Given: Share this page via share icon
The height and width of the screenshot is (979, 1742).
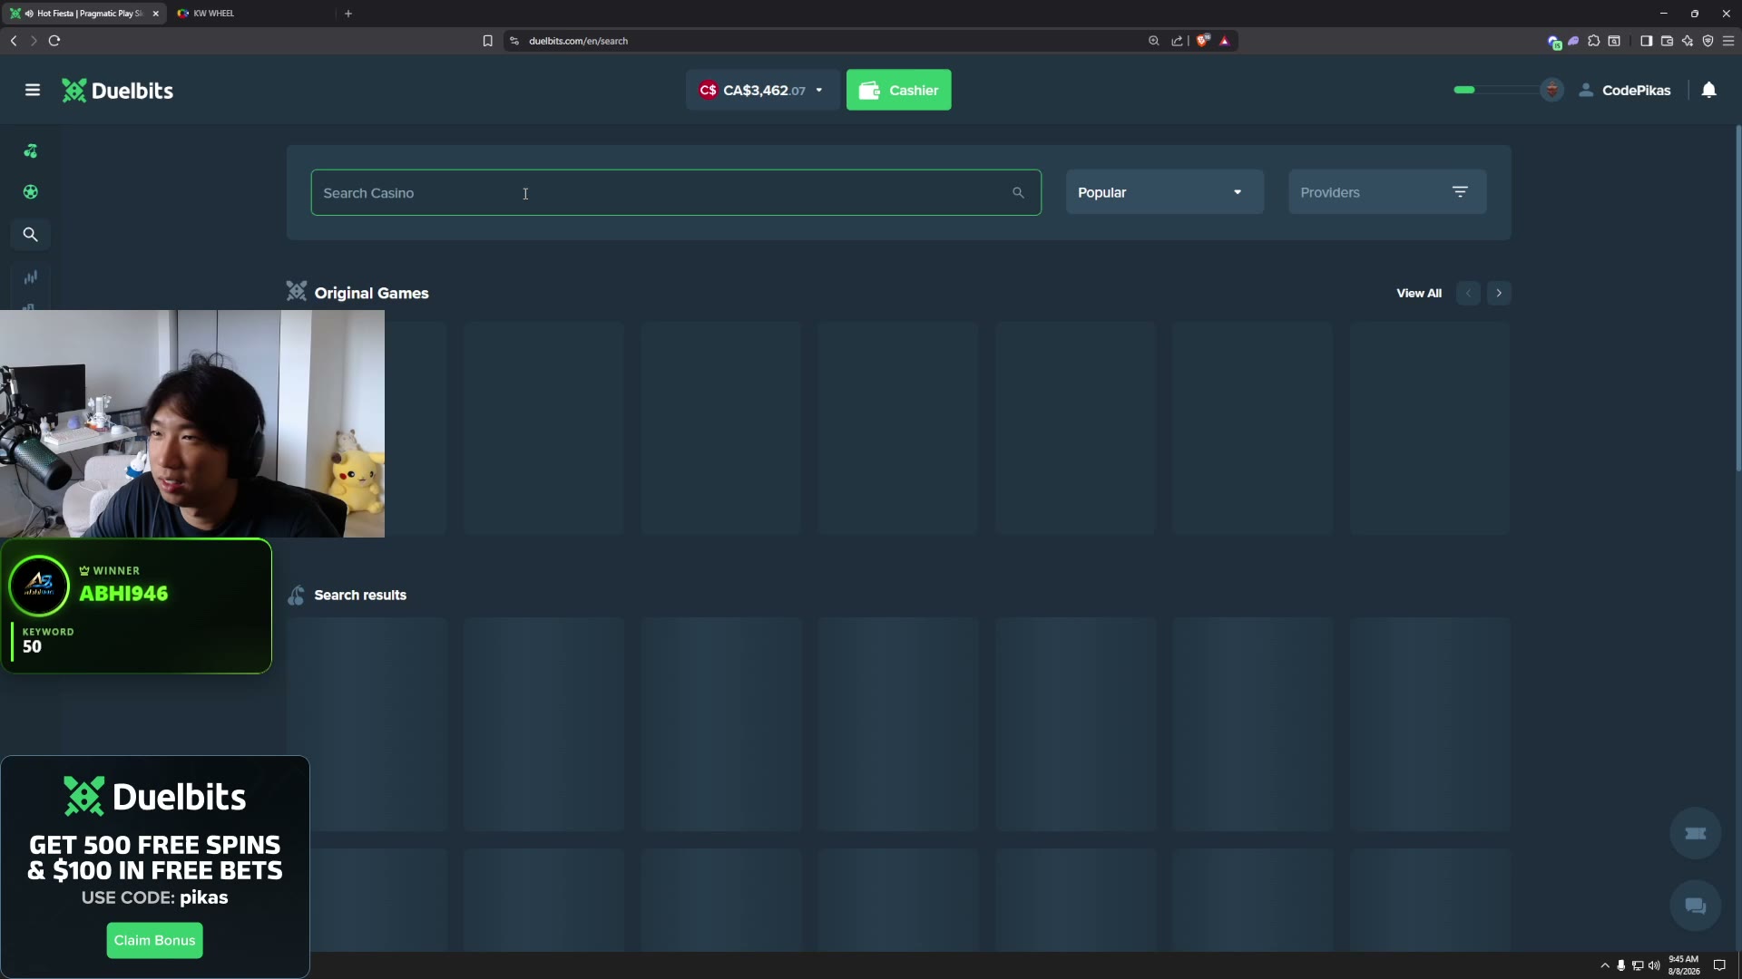Looking at the screenshot, I should point(1177,41).
